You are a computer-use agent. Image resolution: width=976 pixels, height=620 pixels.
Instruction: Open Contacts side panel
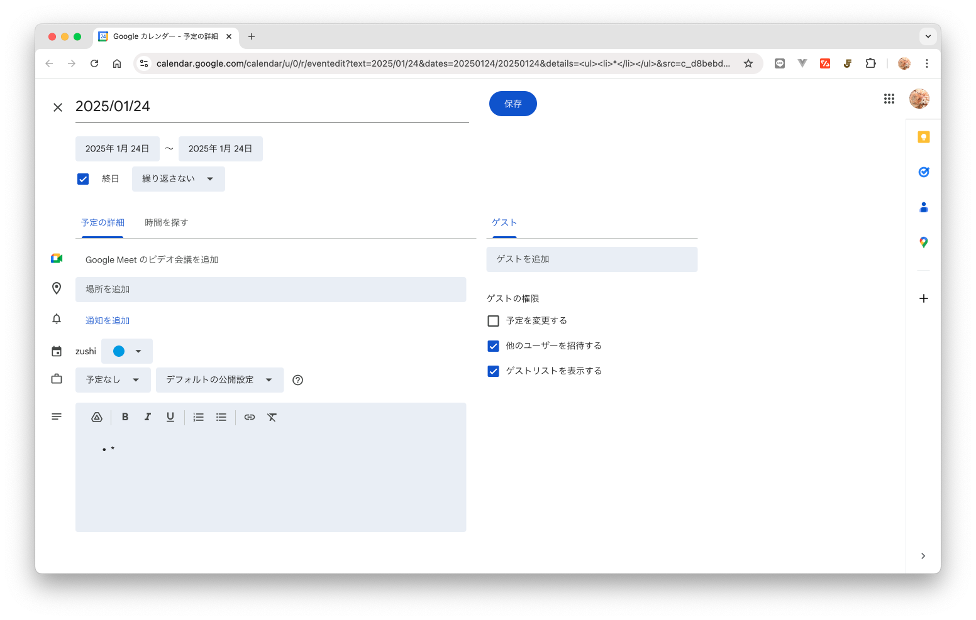(924, 207)
